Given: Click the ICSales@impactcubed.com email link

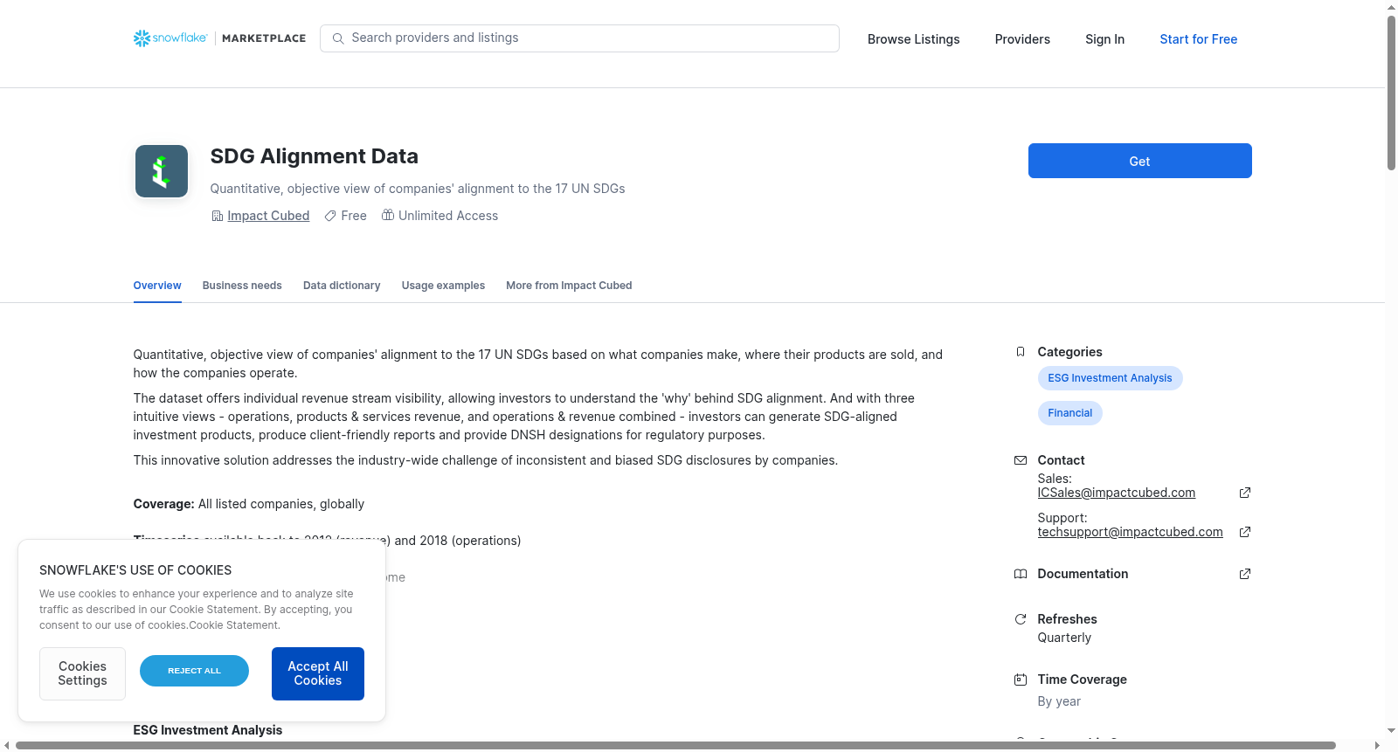Looking at the screenshot, I should 1116,493.
